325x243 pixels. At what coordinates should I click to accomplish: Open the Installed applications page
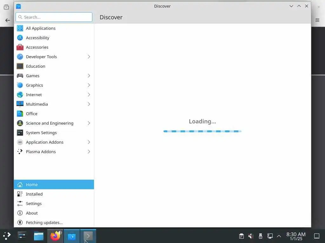coord(54,194)
